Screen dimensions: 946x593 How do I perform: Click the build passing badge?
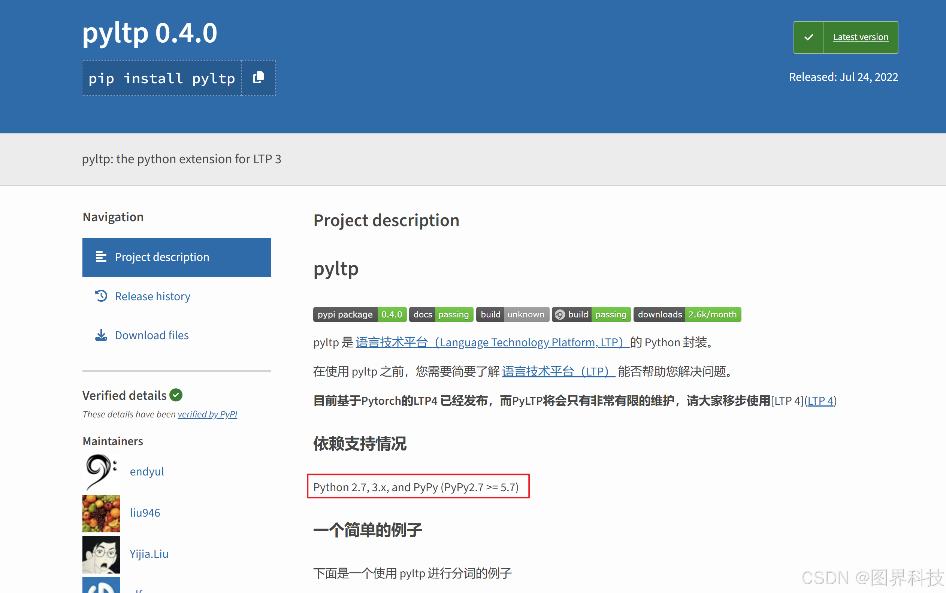(x=591, y=314)
